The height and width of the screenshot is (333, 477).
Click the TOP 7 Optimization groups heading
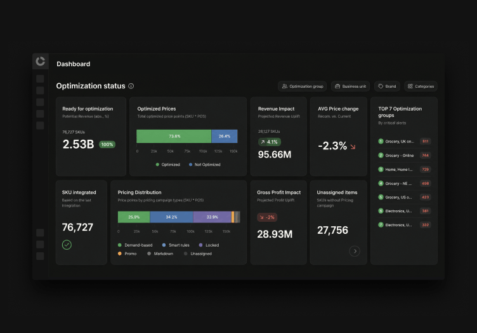400,112
